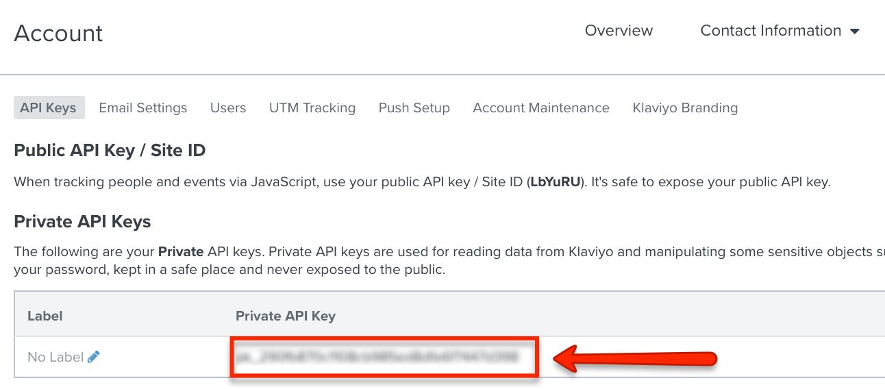The image size is (885, 389).
Task: Click the pencil edit icon beside No Label
Action: [94, 357]
